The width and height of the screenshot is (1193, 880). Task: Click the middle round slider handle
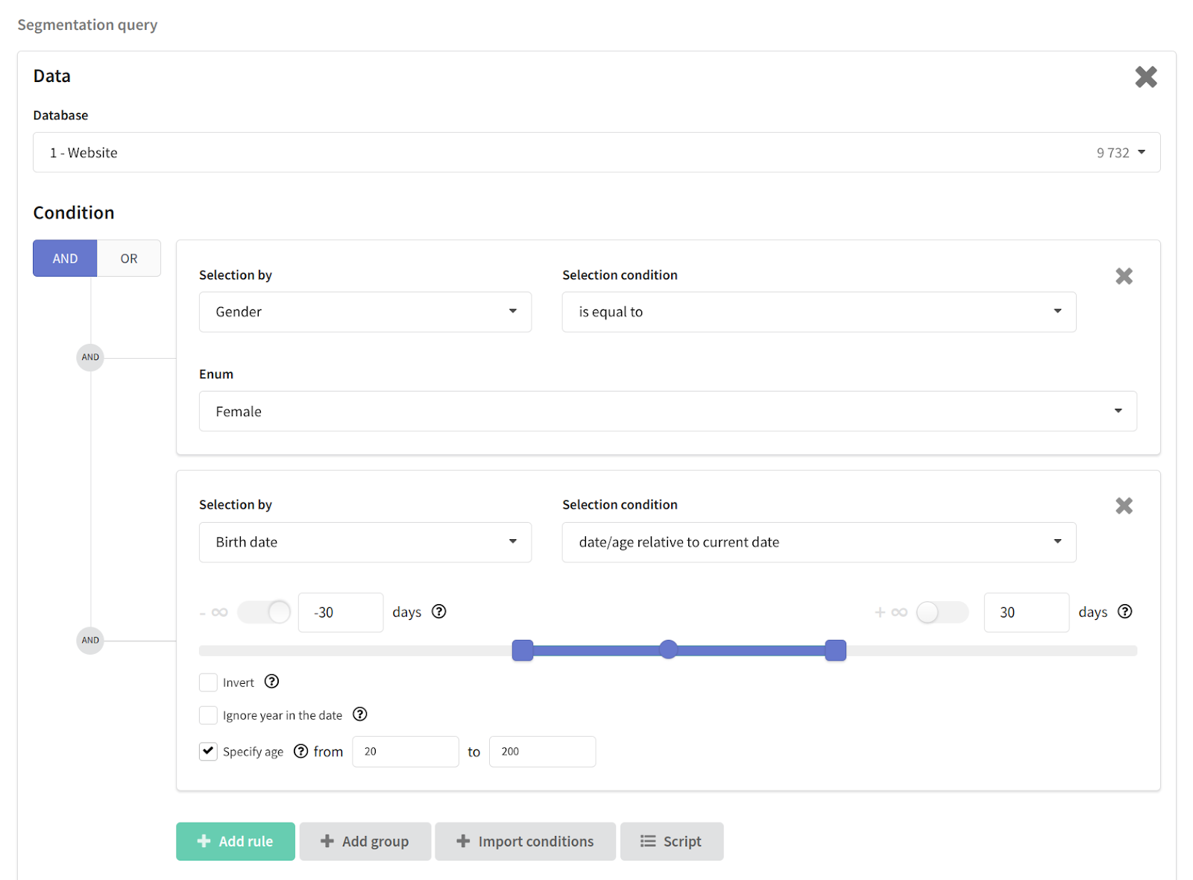pyautogui.click(x=669, y=650)
